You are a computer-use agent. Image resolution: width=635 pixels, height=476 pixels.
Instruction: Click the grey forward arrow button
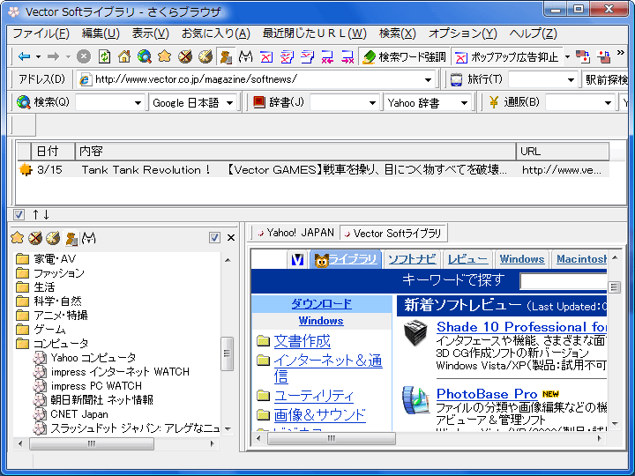tap(54, 56)
